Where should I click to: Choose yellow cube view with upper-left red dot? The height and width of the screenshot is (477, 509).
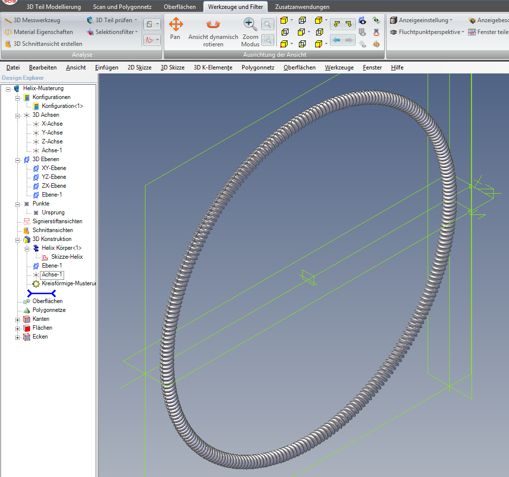(284, 20)
